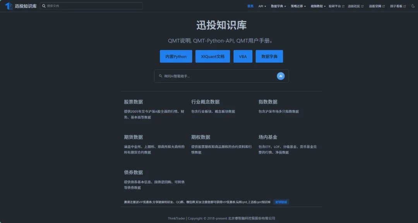Click the 行业概念数据 heading
418x223 pixels.
[x=206, y=102]
